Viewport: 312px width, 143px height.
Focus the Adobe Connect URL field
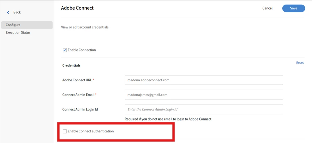(x=204, y=80)
